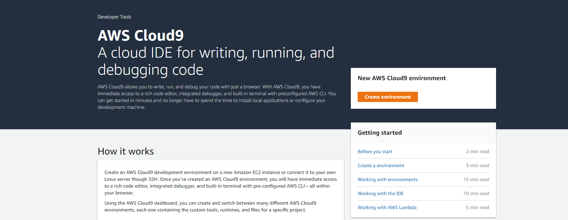The width and height of the screenshot is (568, 220).
Task: Click the 15 min read label
Action: [476, 179]
